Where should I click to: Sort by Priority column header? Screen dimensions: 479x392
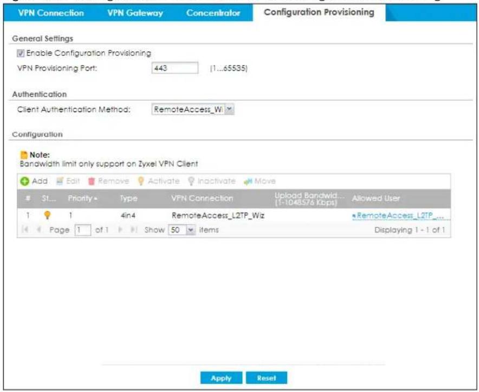82,199
